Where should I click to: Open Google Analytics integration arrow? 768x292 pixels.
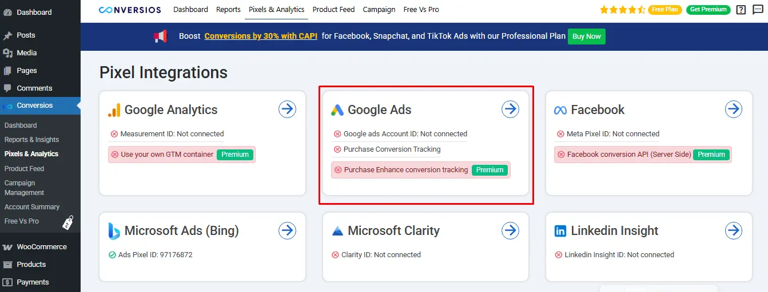click(288, 109)
